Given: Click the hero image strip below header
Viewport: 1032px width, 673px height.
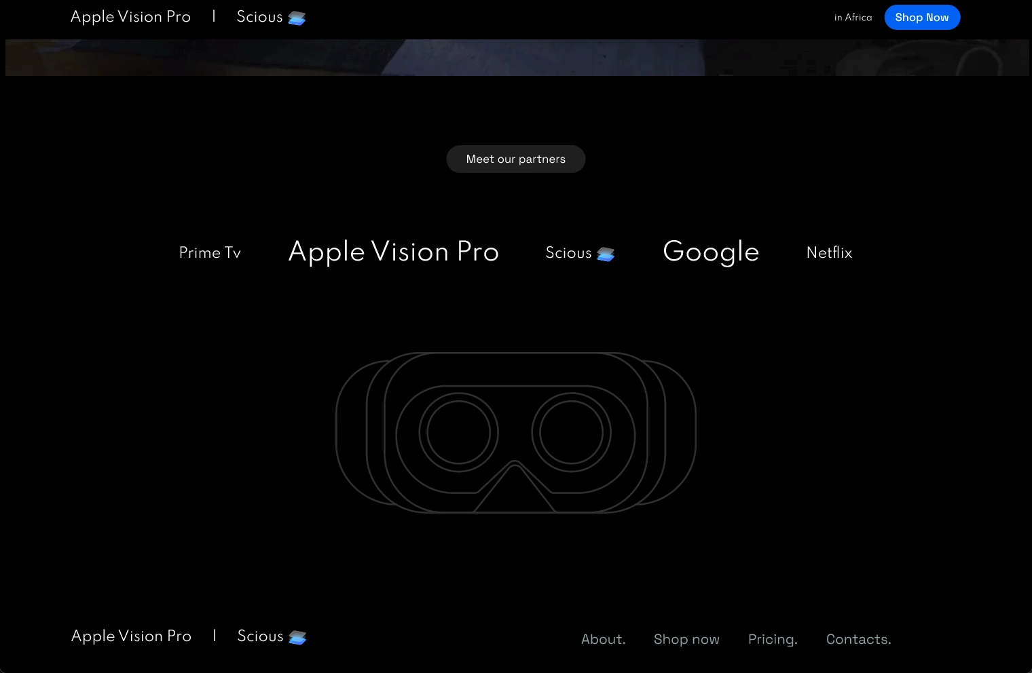Looking at the screenshot, I should click(x=517, y=58).
